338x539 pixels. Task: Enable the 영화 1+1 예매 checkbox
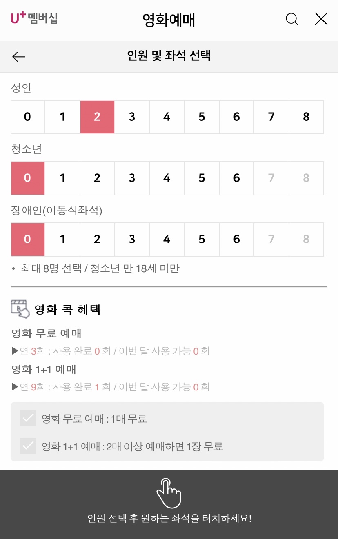click(x=28, y=446)
